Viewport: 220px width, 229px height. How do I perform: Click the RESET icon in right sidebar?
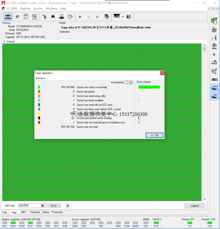pyautogui.click(x=214, y=29)
